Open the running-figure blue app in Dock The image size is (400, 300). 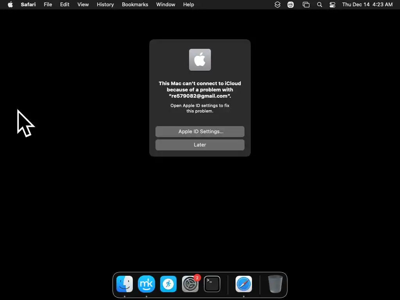(168, 284)
